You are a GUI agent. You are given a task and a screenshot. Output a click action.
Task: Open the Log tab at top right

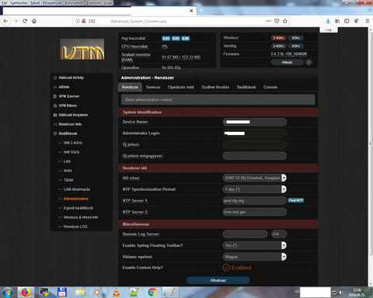pos(329,29)
